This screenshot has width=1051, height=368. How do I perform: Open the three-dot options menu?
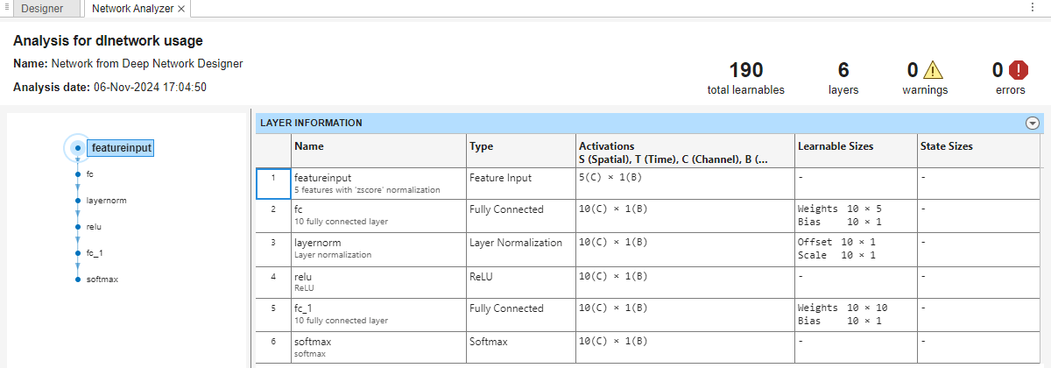[1032, 7]
